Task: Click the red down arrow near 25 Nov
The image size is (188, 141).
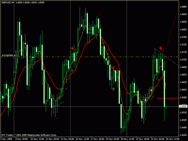Action: pos(161,48)
